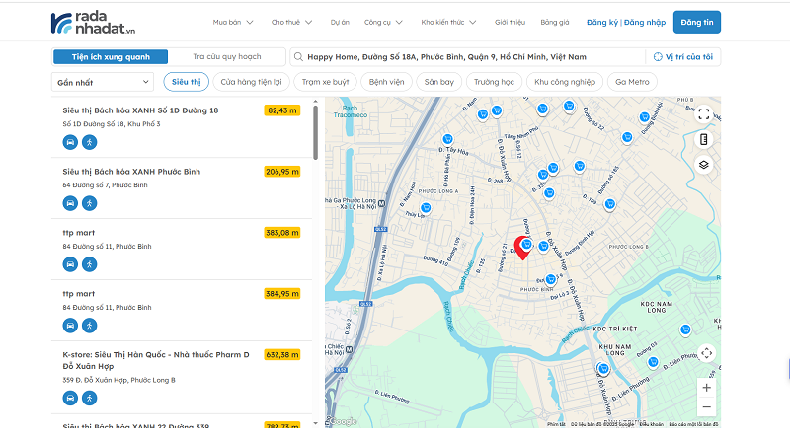Click address 64 Đường số 7, Phước Bình
Image resolution: width=790 pixels, height=440 pixels.
[x=106, y=185]
